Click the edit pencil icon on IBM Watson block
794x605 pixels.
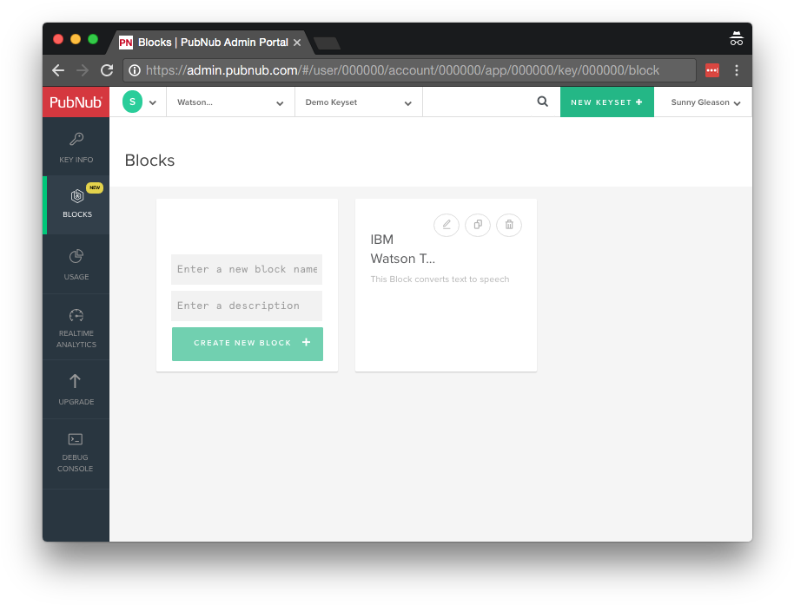pyautogui.click(x=447, y=225)
